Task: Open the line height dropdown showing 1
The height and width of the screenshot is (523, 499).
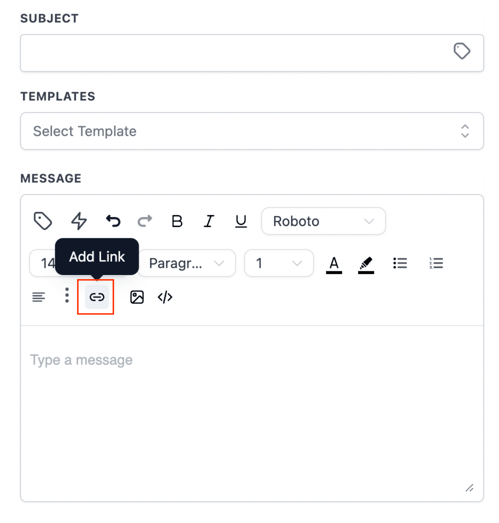Action: coord(279,263)
